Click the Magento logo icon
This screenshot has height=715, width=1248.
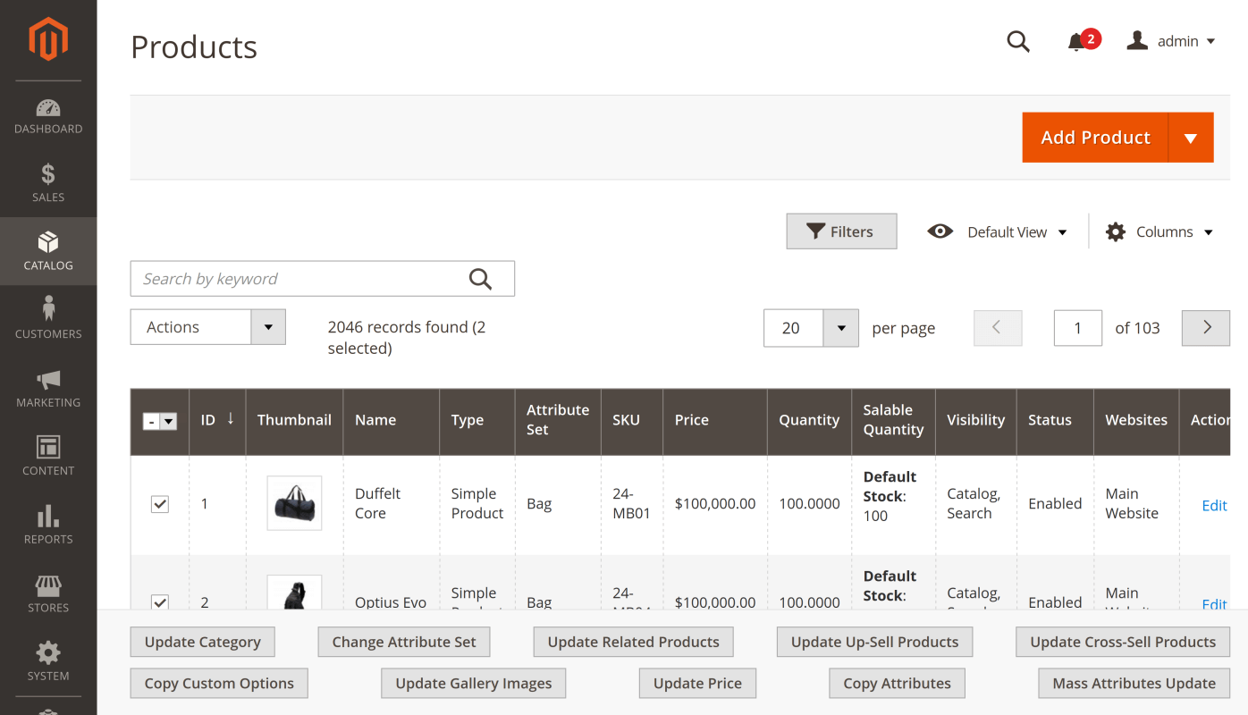coord(48,38)
